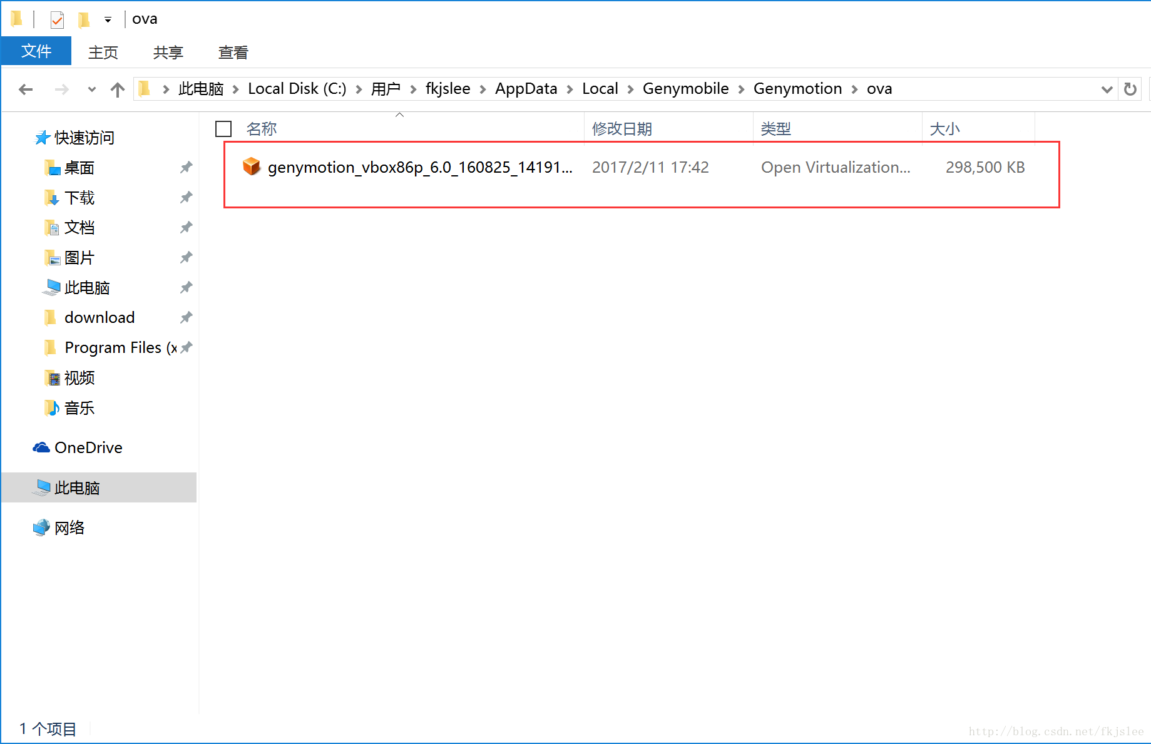Click the 2017/2/11 17:42 date cell
Image resolution: width=1151 pixels, height=744 pixels.
coord(650,168)
